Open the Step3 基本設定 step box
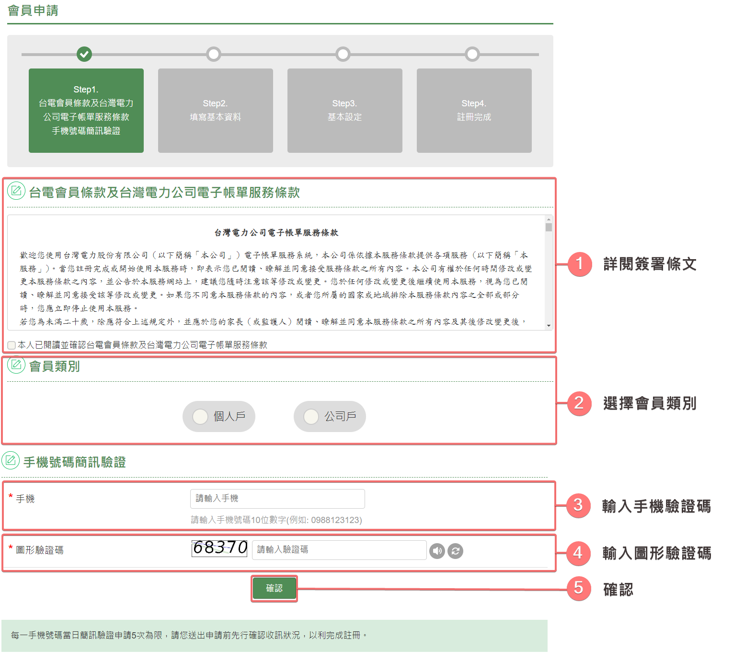Image resolution: width=733 pixels, height=661 pixels. [345, 111]
